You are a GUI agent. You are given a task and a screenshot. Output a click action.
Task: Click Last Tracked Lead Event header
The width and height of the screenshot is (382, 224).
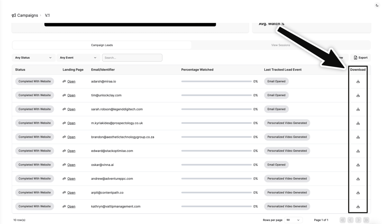tap(283, 70)
